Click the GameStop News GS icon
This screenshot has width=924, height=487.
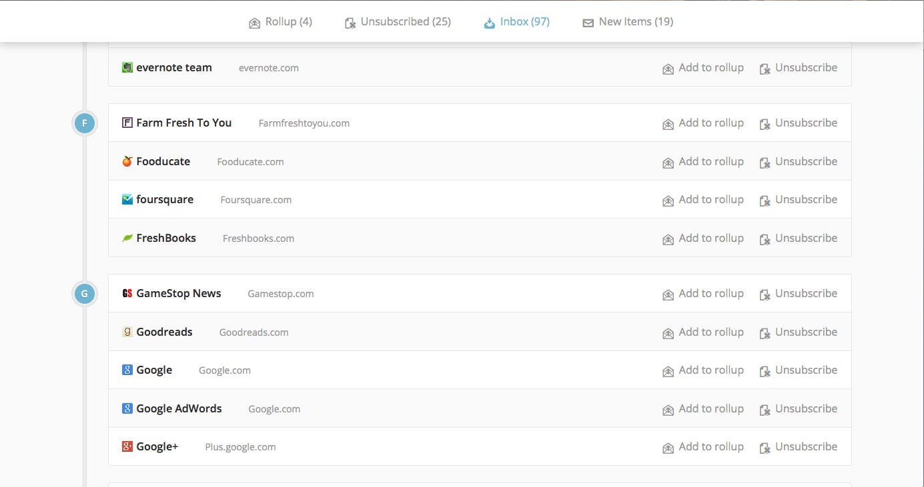[127, 293]
